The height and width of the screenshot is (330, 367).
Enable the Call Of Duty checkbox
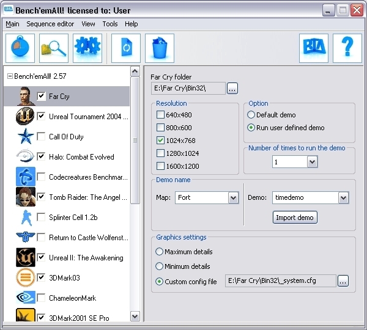coord(41,136)
